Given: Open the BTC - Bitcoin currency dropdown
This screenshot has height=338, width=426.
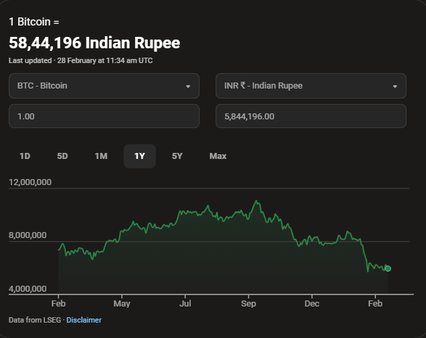Looking at the screenshot, I should pyautogui.click(x=103, y=86).
